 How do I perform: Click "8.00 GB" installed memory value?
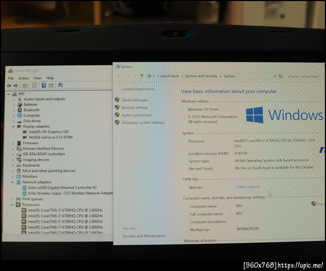click(x=241, y=153)
